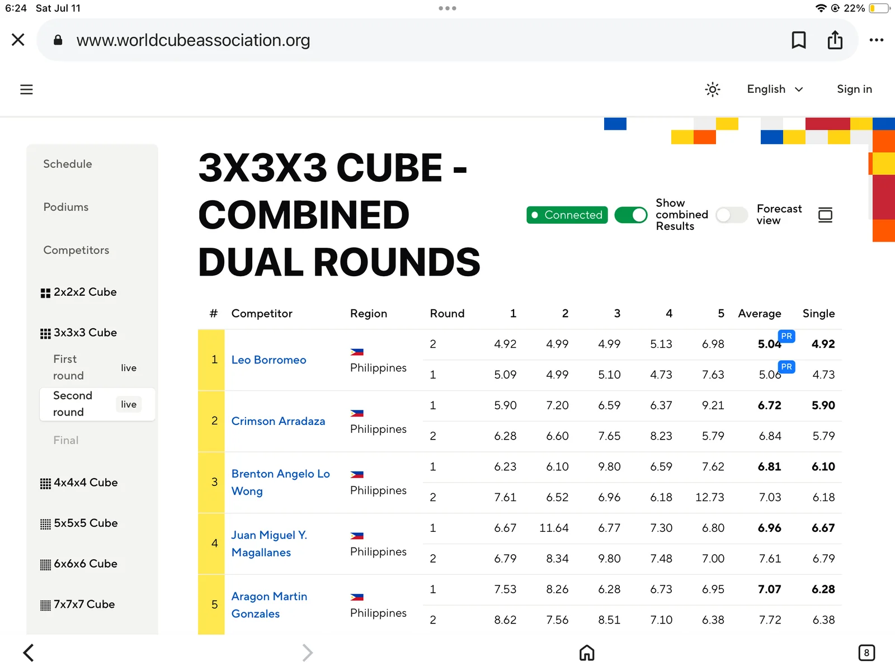Click Leo Borromeo's 5.04 average PR badge
895x671 pixels.
786,336
